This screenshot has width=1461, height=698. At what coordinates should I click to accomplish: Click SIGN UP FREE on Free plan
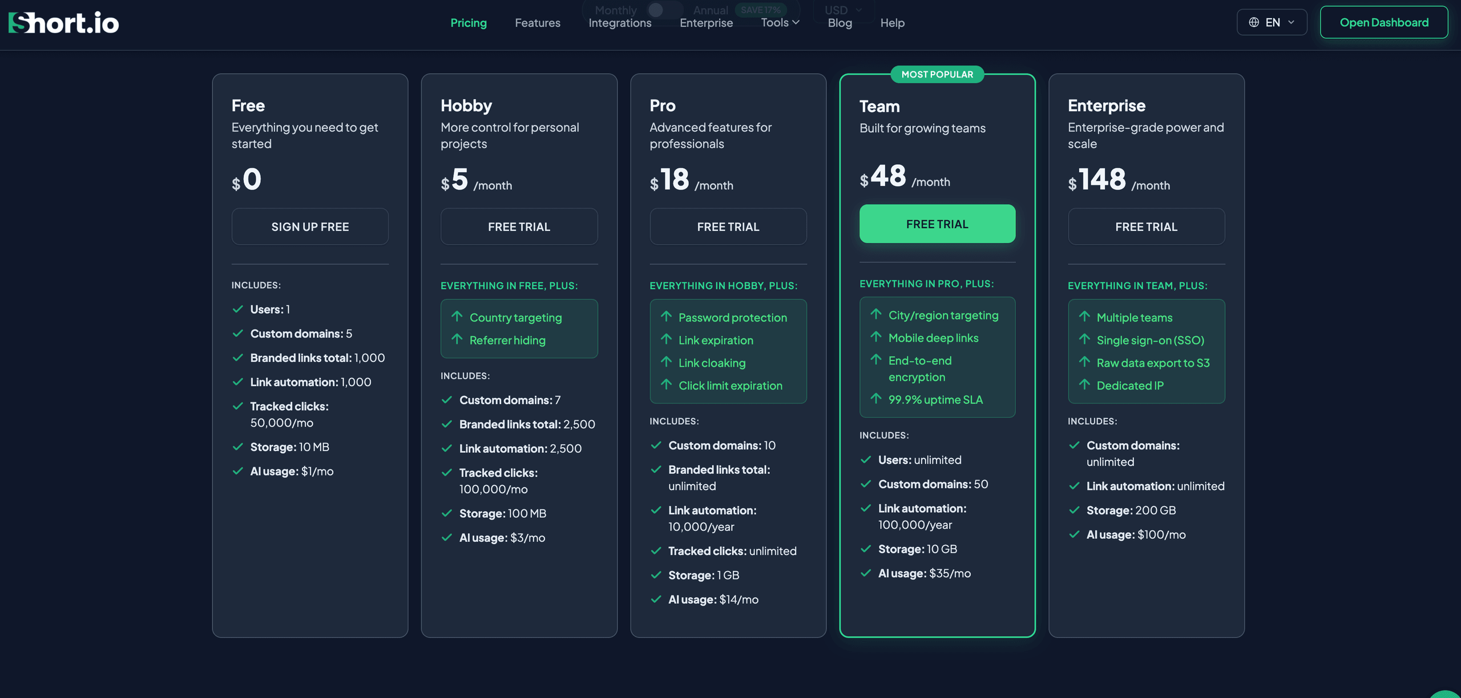[x=310, y=226]
